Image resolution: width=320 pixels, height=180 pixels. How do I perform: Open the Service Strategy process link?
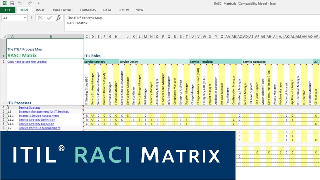click(29, 107)
